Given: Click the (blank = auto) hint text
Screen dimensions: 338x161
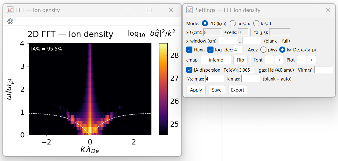Looking at the screenshot, I should (x=277, y=79).
